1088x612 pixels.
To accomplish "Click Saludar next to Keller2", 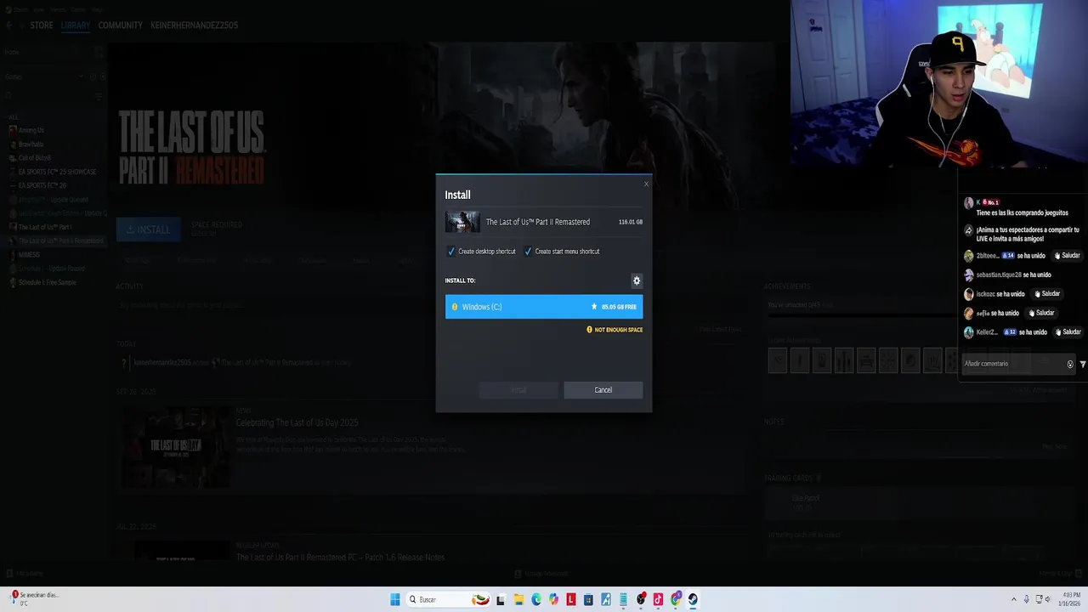I will [x=1068, y=332].
